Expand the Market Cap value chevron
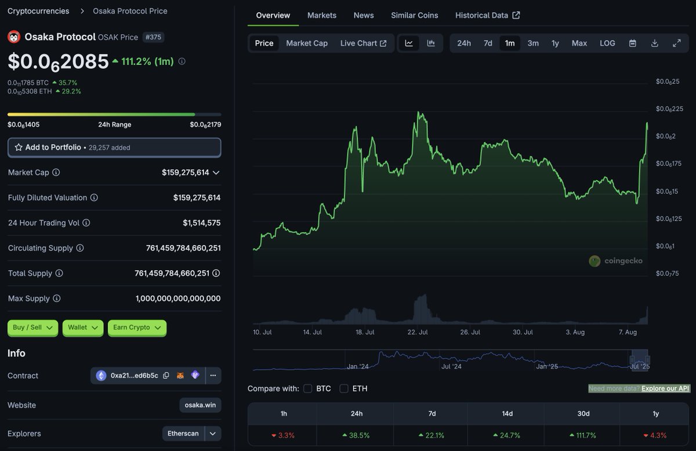This screenshot has height=451, width=696. (x=216, y=173)
